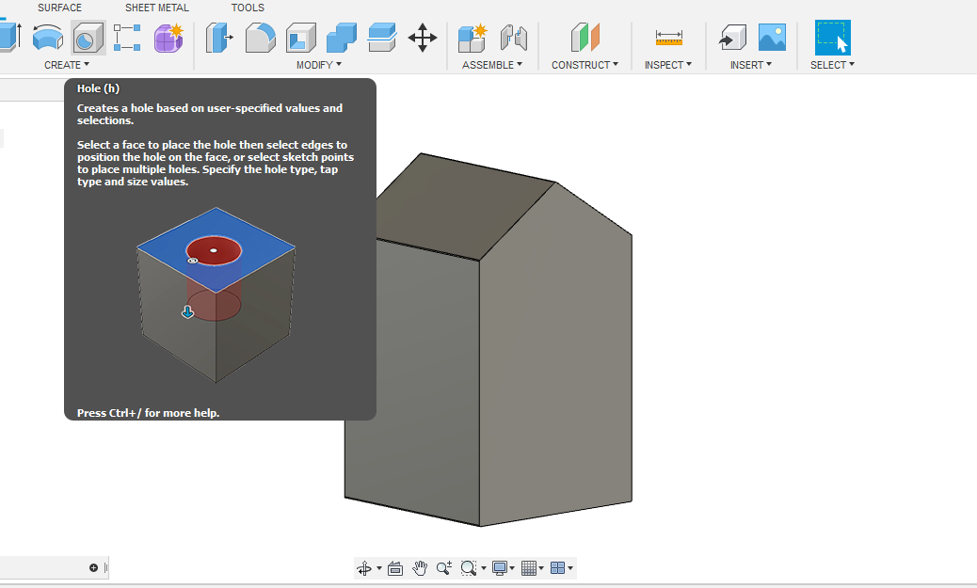Activate the Pan hand tool
977x588 pixels.
click(420, 568)
